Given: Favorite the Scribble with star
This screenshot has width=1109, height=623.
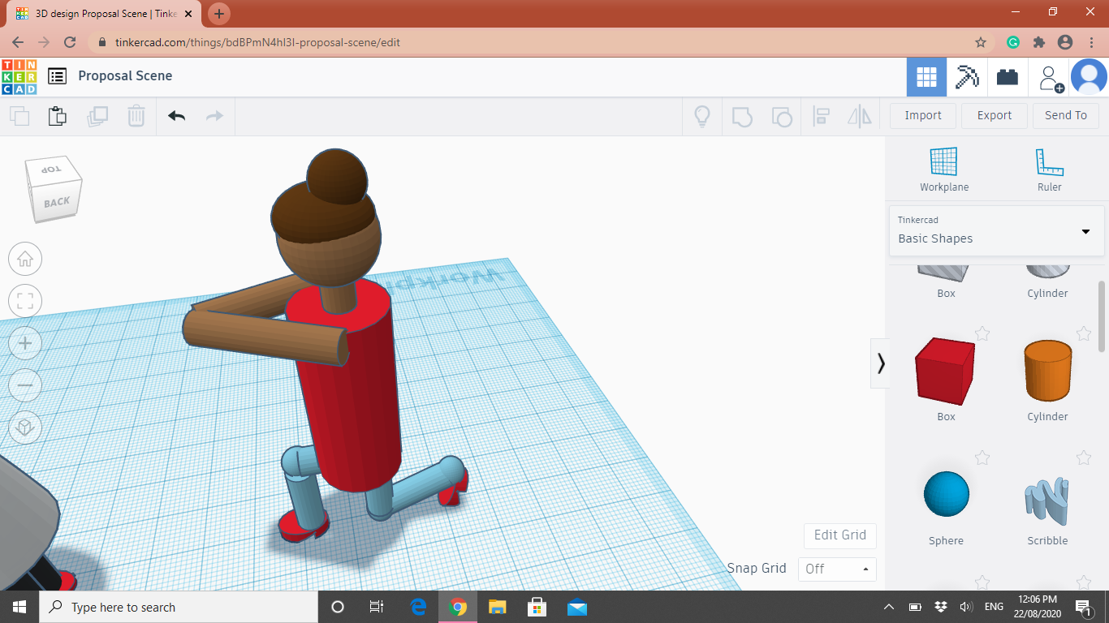Looking at the screenshot, I should 1084,458.
